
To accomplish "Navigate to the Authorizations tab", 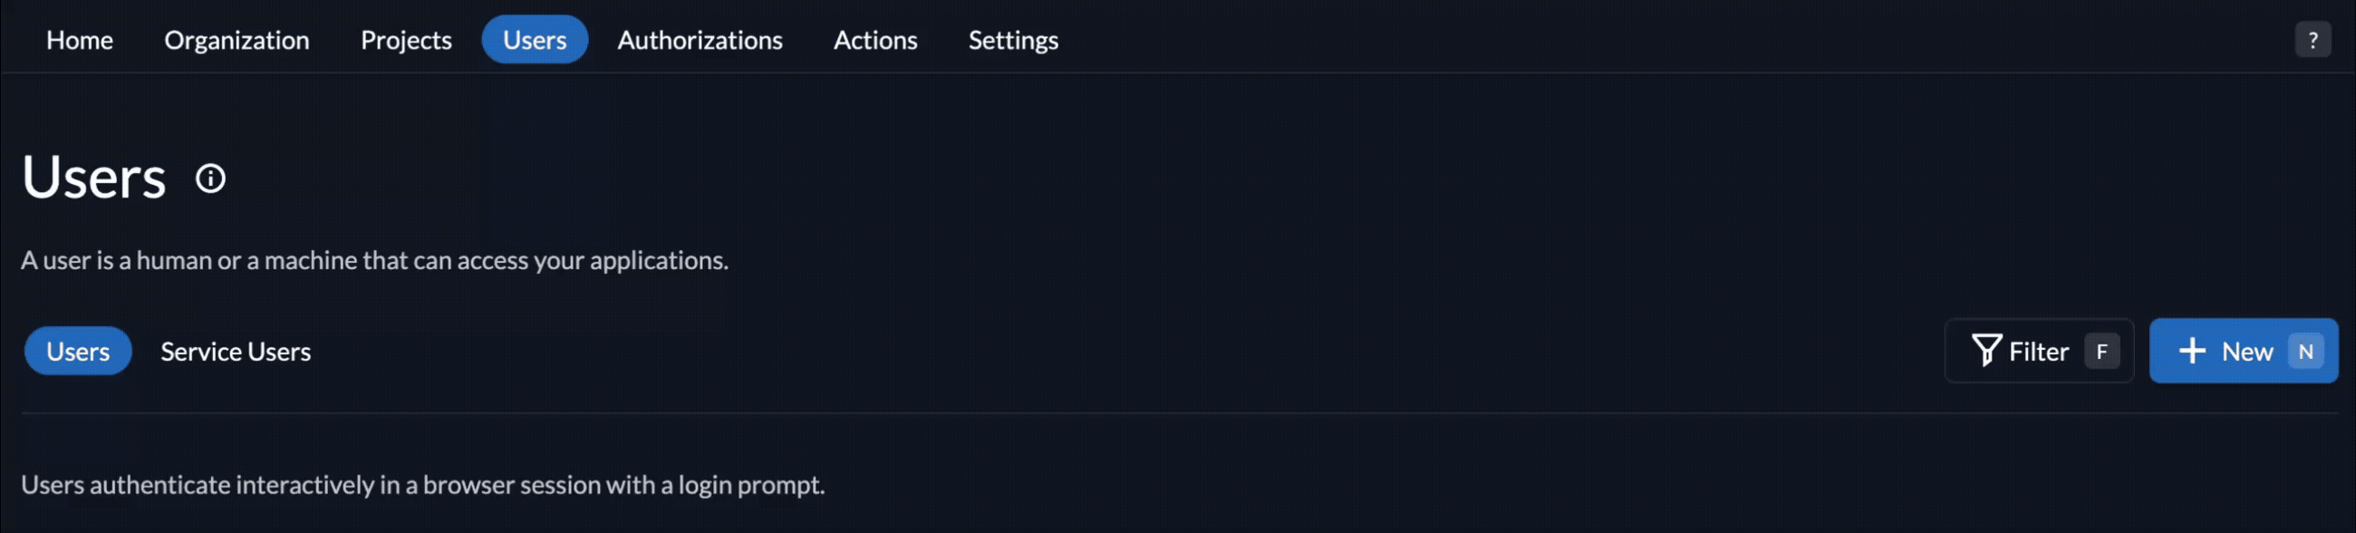I will click(700, 39).
